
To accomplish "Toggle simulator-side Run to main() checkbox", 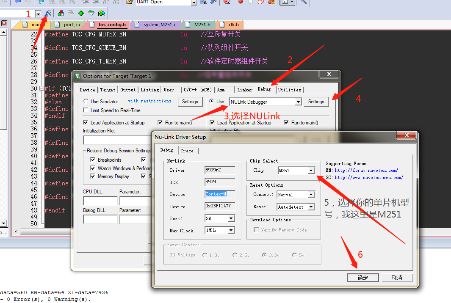I will pyautogui.click(x=160, y=122).
